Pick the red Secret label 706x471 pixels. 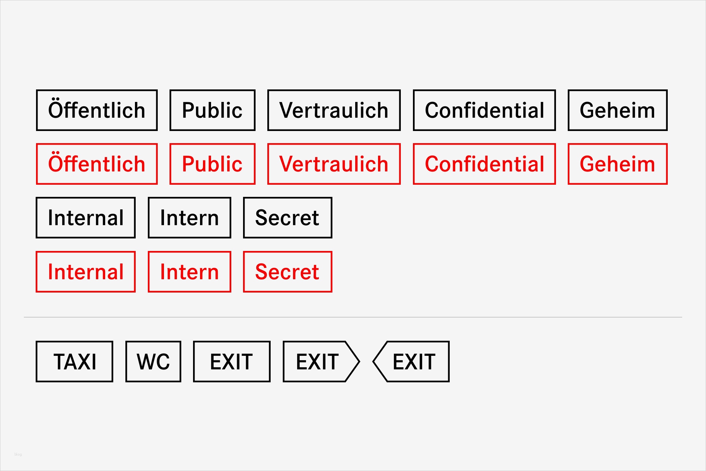pyautogui.click(x=287, y=272)
